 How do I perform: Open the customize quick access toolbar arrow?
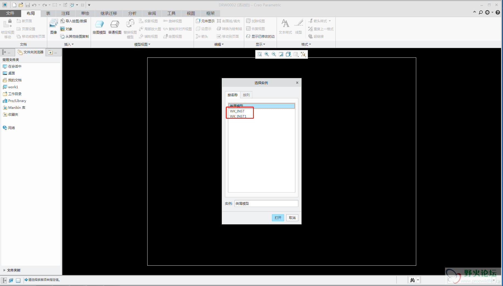(x=89, y=5)
